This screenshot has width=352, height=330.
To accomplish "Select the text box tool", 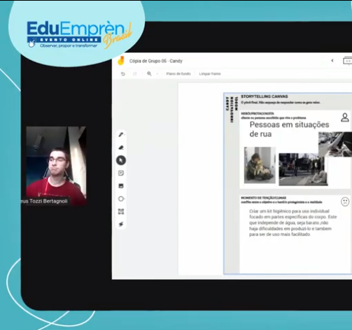I will point(121,212).
